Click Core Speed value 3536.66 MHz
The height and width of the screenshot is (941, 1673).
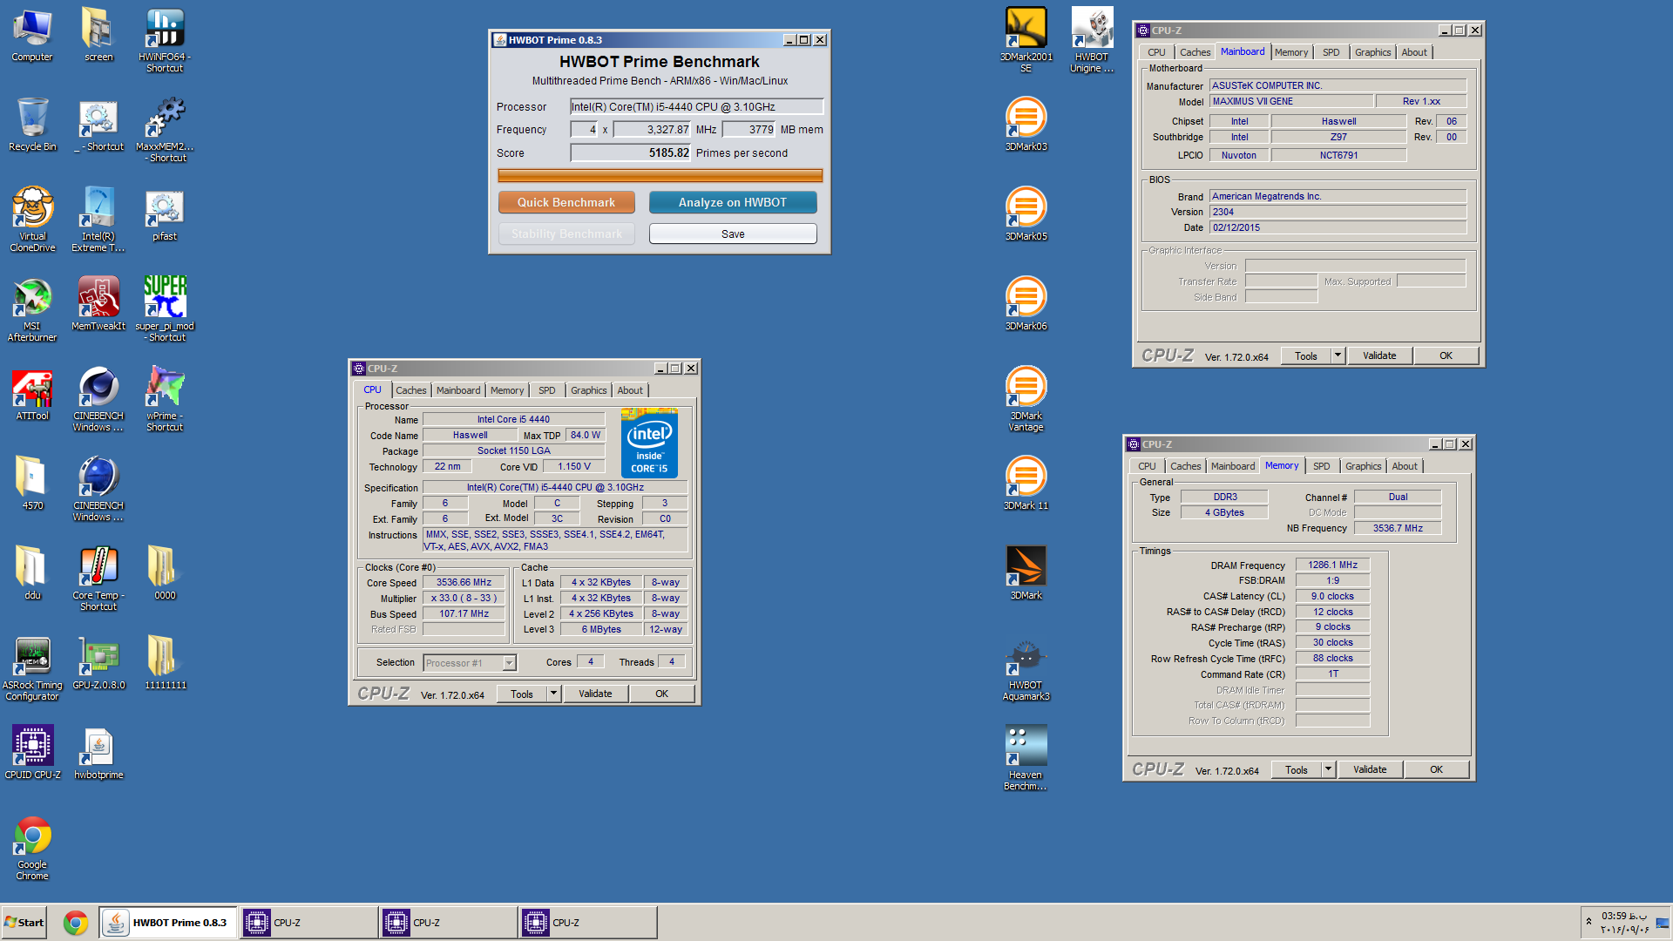[x=464, y=582]
